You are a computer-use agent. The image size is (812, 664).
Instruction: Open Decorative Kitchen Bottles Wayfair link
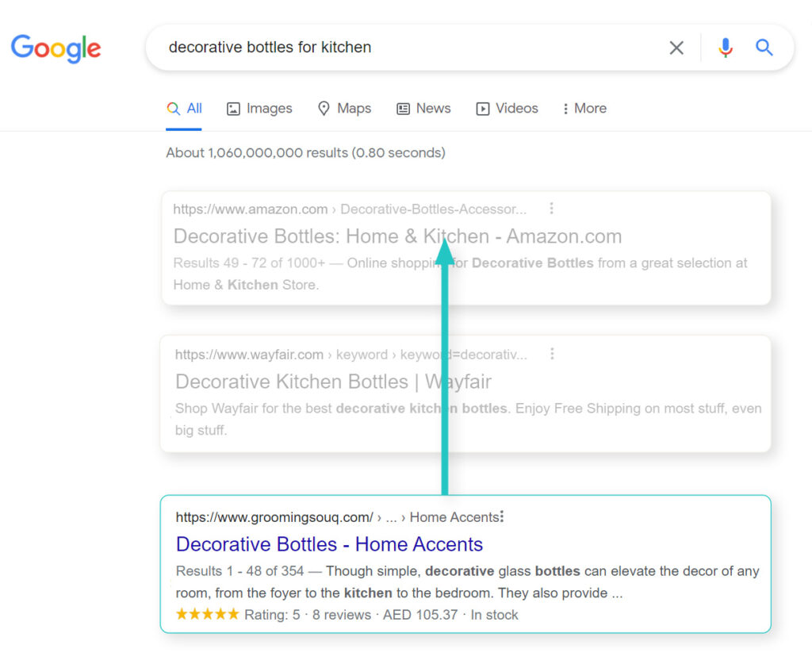tap(333, 382)
